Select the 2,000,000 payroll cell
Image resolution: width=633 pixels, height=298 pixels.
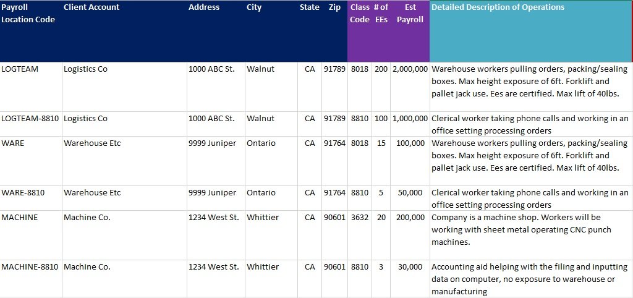[x=410, y=87]
